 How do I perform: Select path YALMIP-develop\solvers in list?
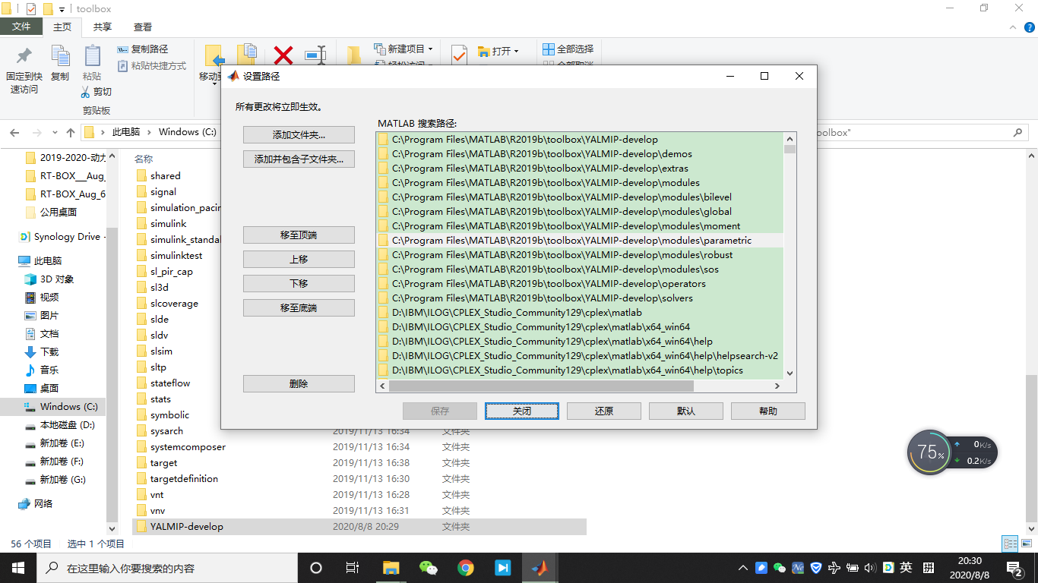tap(580, 298)
